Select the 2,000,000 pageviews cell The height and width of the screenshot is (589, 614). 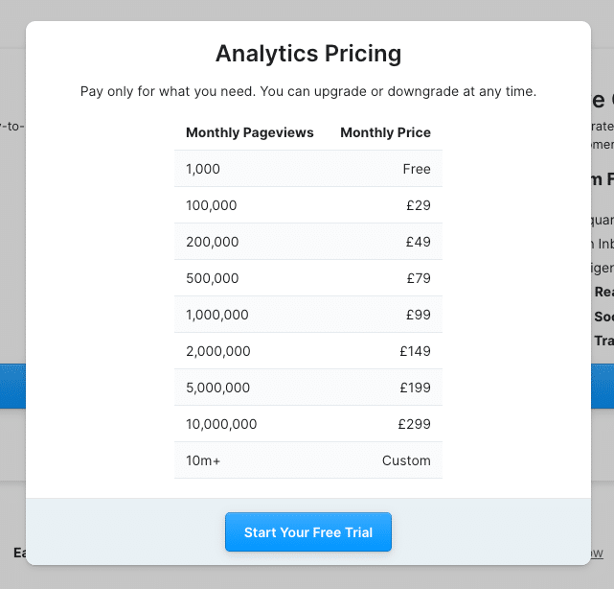click(x=217, y=351)
